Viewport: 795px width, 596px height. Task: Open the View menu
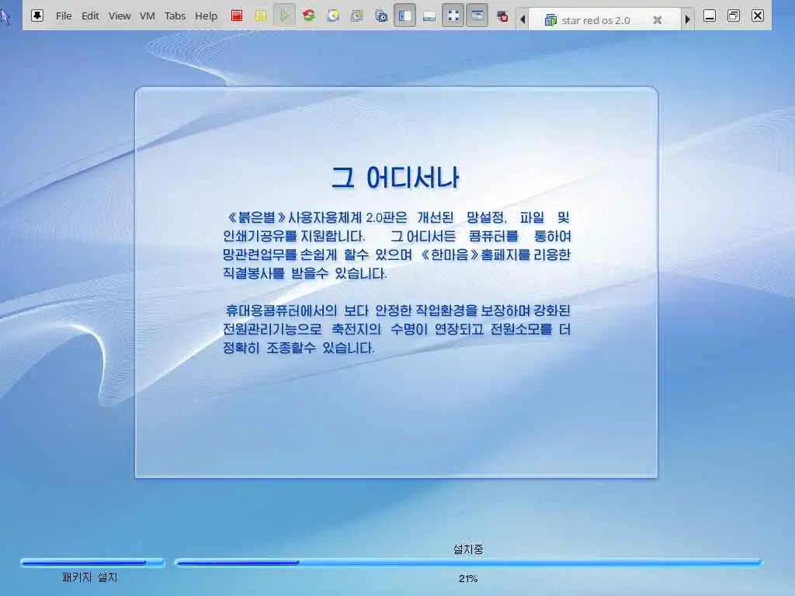[119, 16]
